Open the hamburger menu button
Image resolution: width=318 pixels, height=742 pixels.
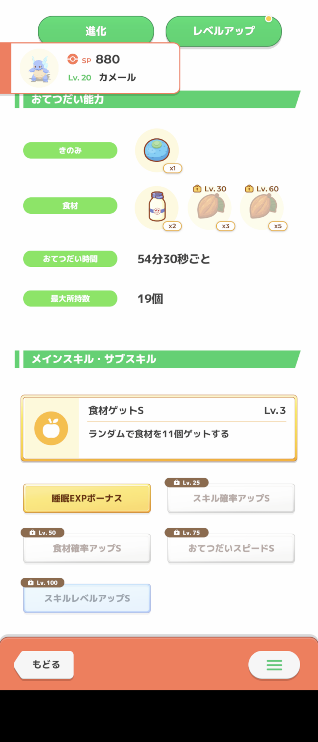pos(274,664)
